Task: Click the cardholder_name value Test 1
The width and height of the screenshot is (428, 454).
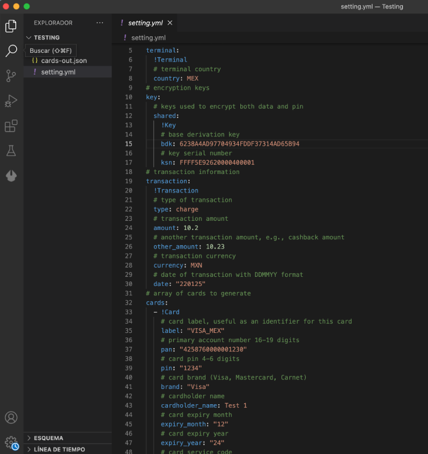Action: [236, 405]
